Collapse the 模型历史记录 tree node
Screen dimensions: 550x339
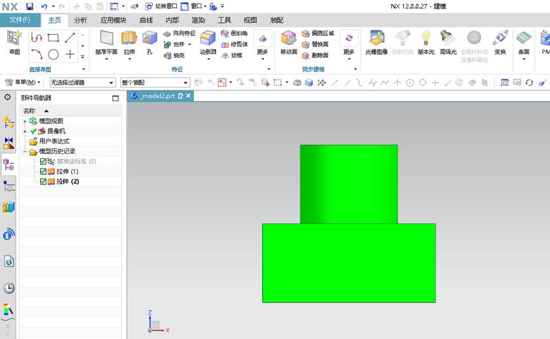[x=25, y=151]
